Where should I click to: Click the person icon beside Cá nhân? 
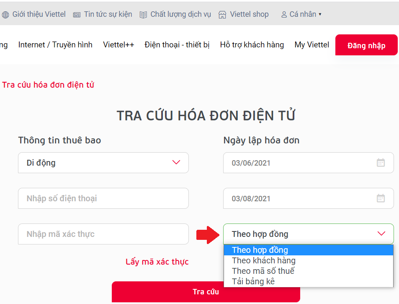pyautogui.click(x=284, y=14)
